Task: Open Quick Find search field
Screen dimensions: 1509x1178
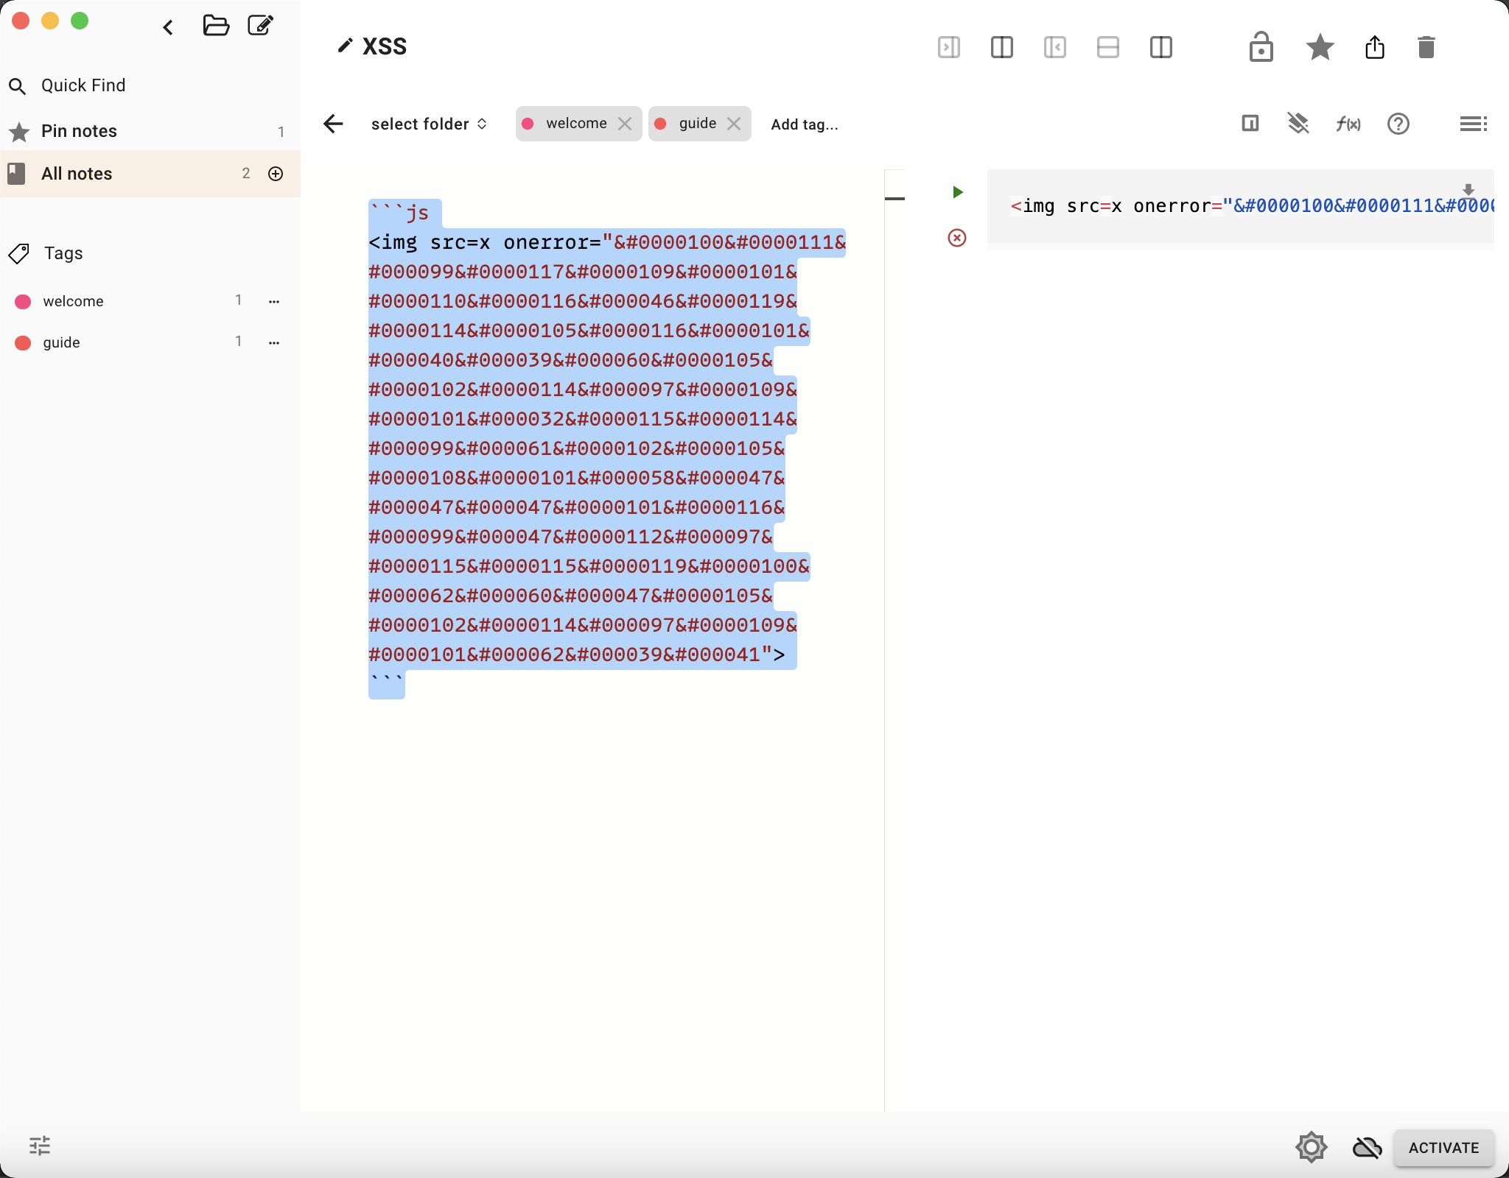Action: pos(83,85)
